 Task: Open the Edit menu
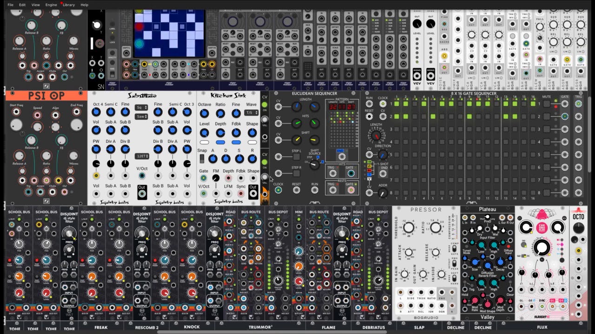(x=22, y=5)
